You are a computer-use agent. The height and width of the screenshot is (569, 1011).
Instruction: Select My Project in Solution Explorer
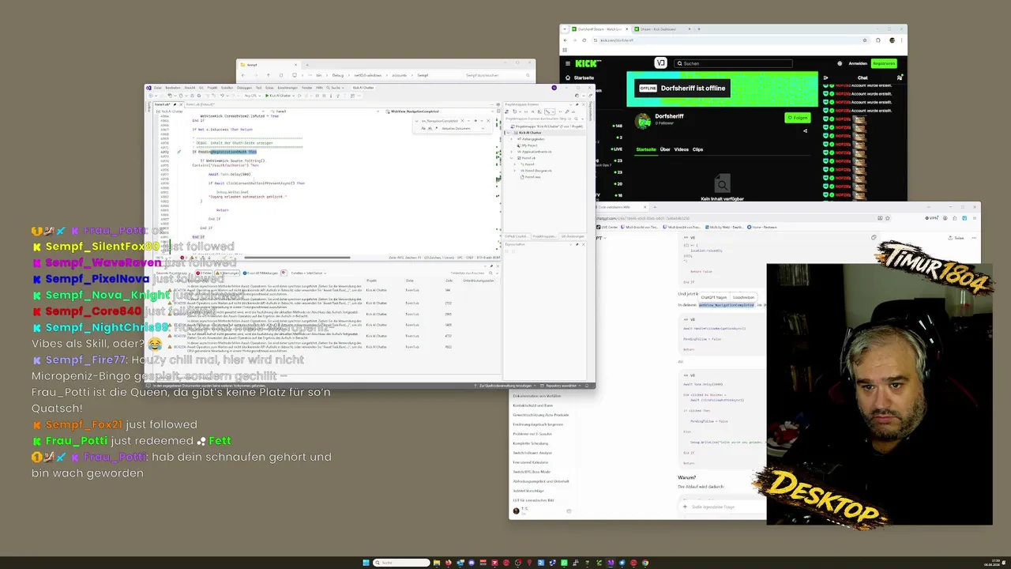[529, 145]
